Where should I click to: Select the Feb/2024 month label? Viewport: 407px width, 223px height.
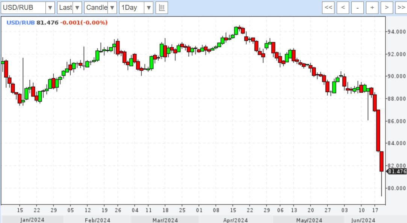[97, 220]
